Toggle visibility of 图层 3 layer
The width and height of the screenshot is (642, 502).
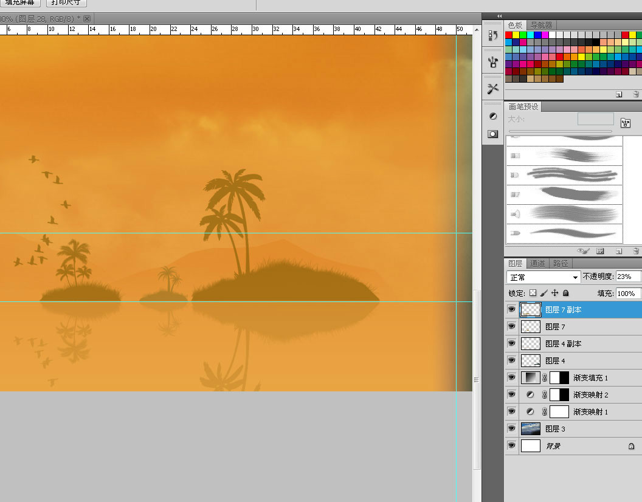tap(511, 428)
